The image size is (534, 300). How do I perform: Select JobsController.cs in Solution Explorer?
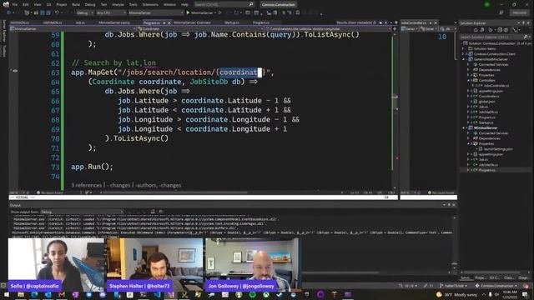[x=496, y=86]
